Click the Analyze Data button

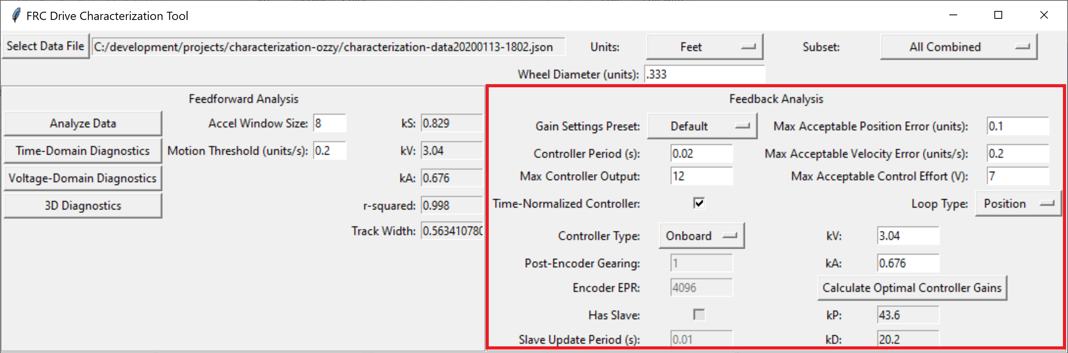coord(83,123)
